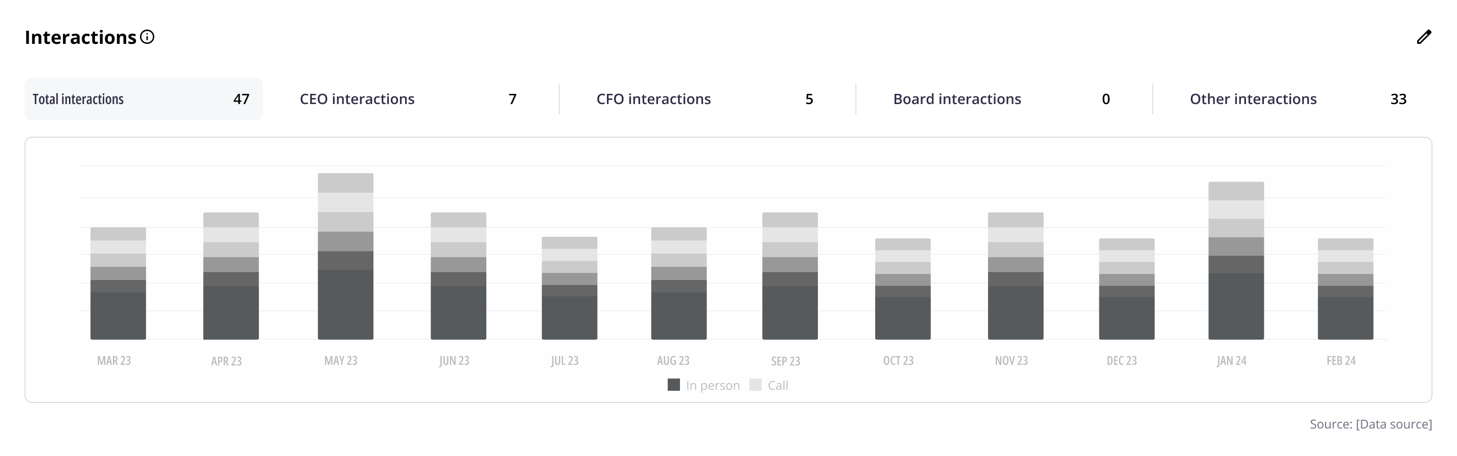Toggle the In person legend series
1457x456 pixels.
(x=712, y=386)
